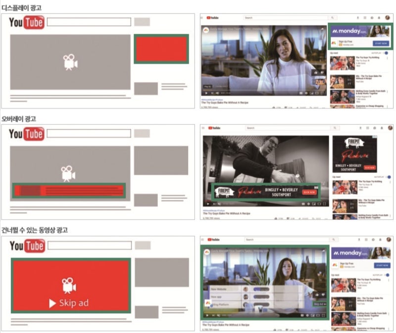Open notifications bell in display ad screenshot
The image size is (396, 333).
[379, 18]
